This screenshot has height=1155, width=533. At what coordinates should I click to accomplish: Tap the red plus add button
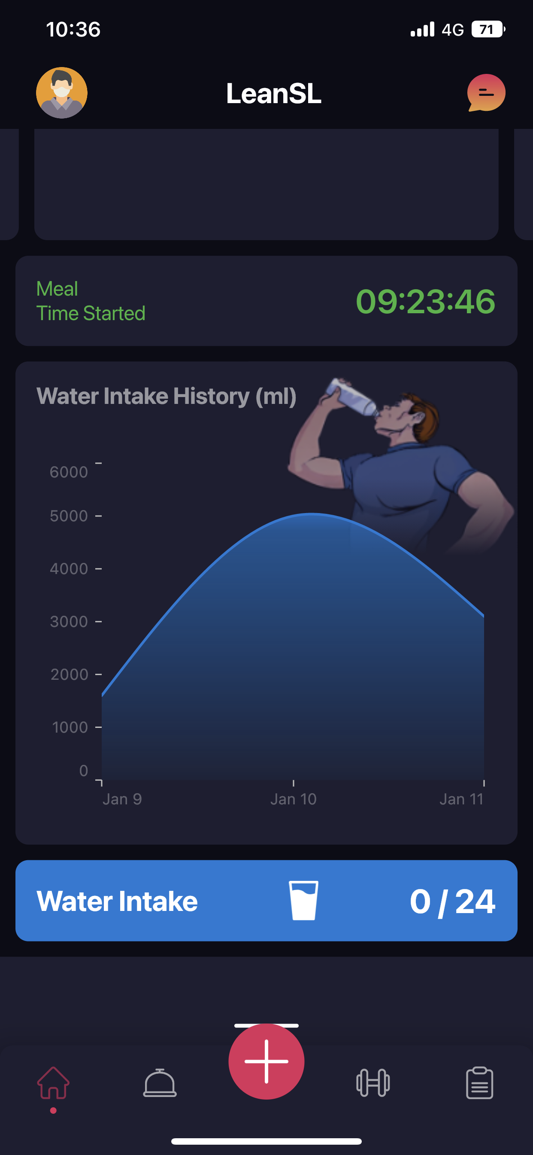point(266,1061)
